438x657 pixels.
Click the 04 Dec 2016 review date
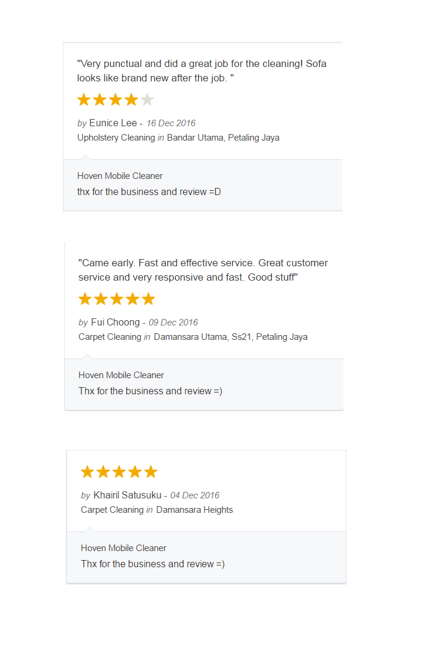tap(194, 495)
